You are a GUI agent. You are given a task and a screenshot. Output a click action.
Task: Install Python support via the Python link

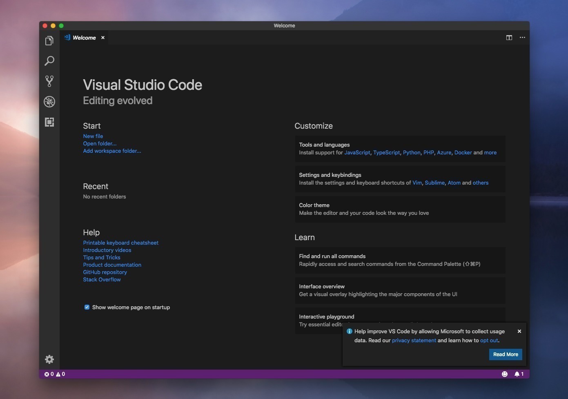[x=411, y=153]
